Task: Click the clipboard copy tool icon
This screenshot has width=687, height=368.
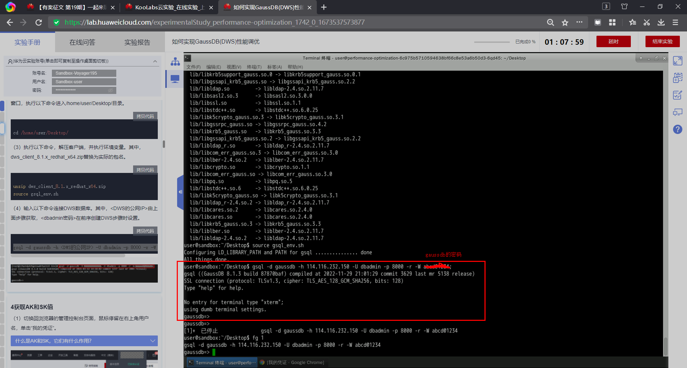Action: [x=678, y=78]
